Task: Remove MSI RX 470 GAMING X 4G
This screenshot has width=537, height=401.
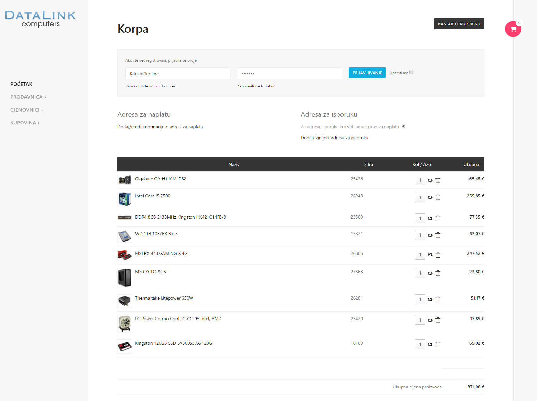Action: pos(438,255)
